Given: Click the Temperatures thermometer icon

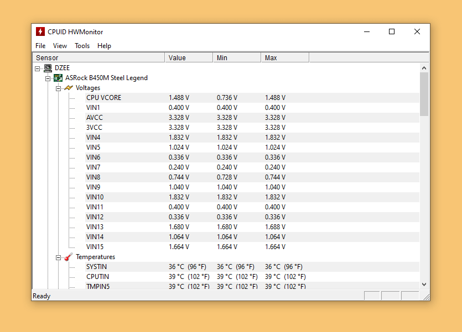Looking at the screenshot, I should click(69, 257).
